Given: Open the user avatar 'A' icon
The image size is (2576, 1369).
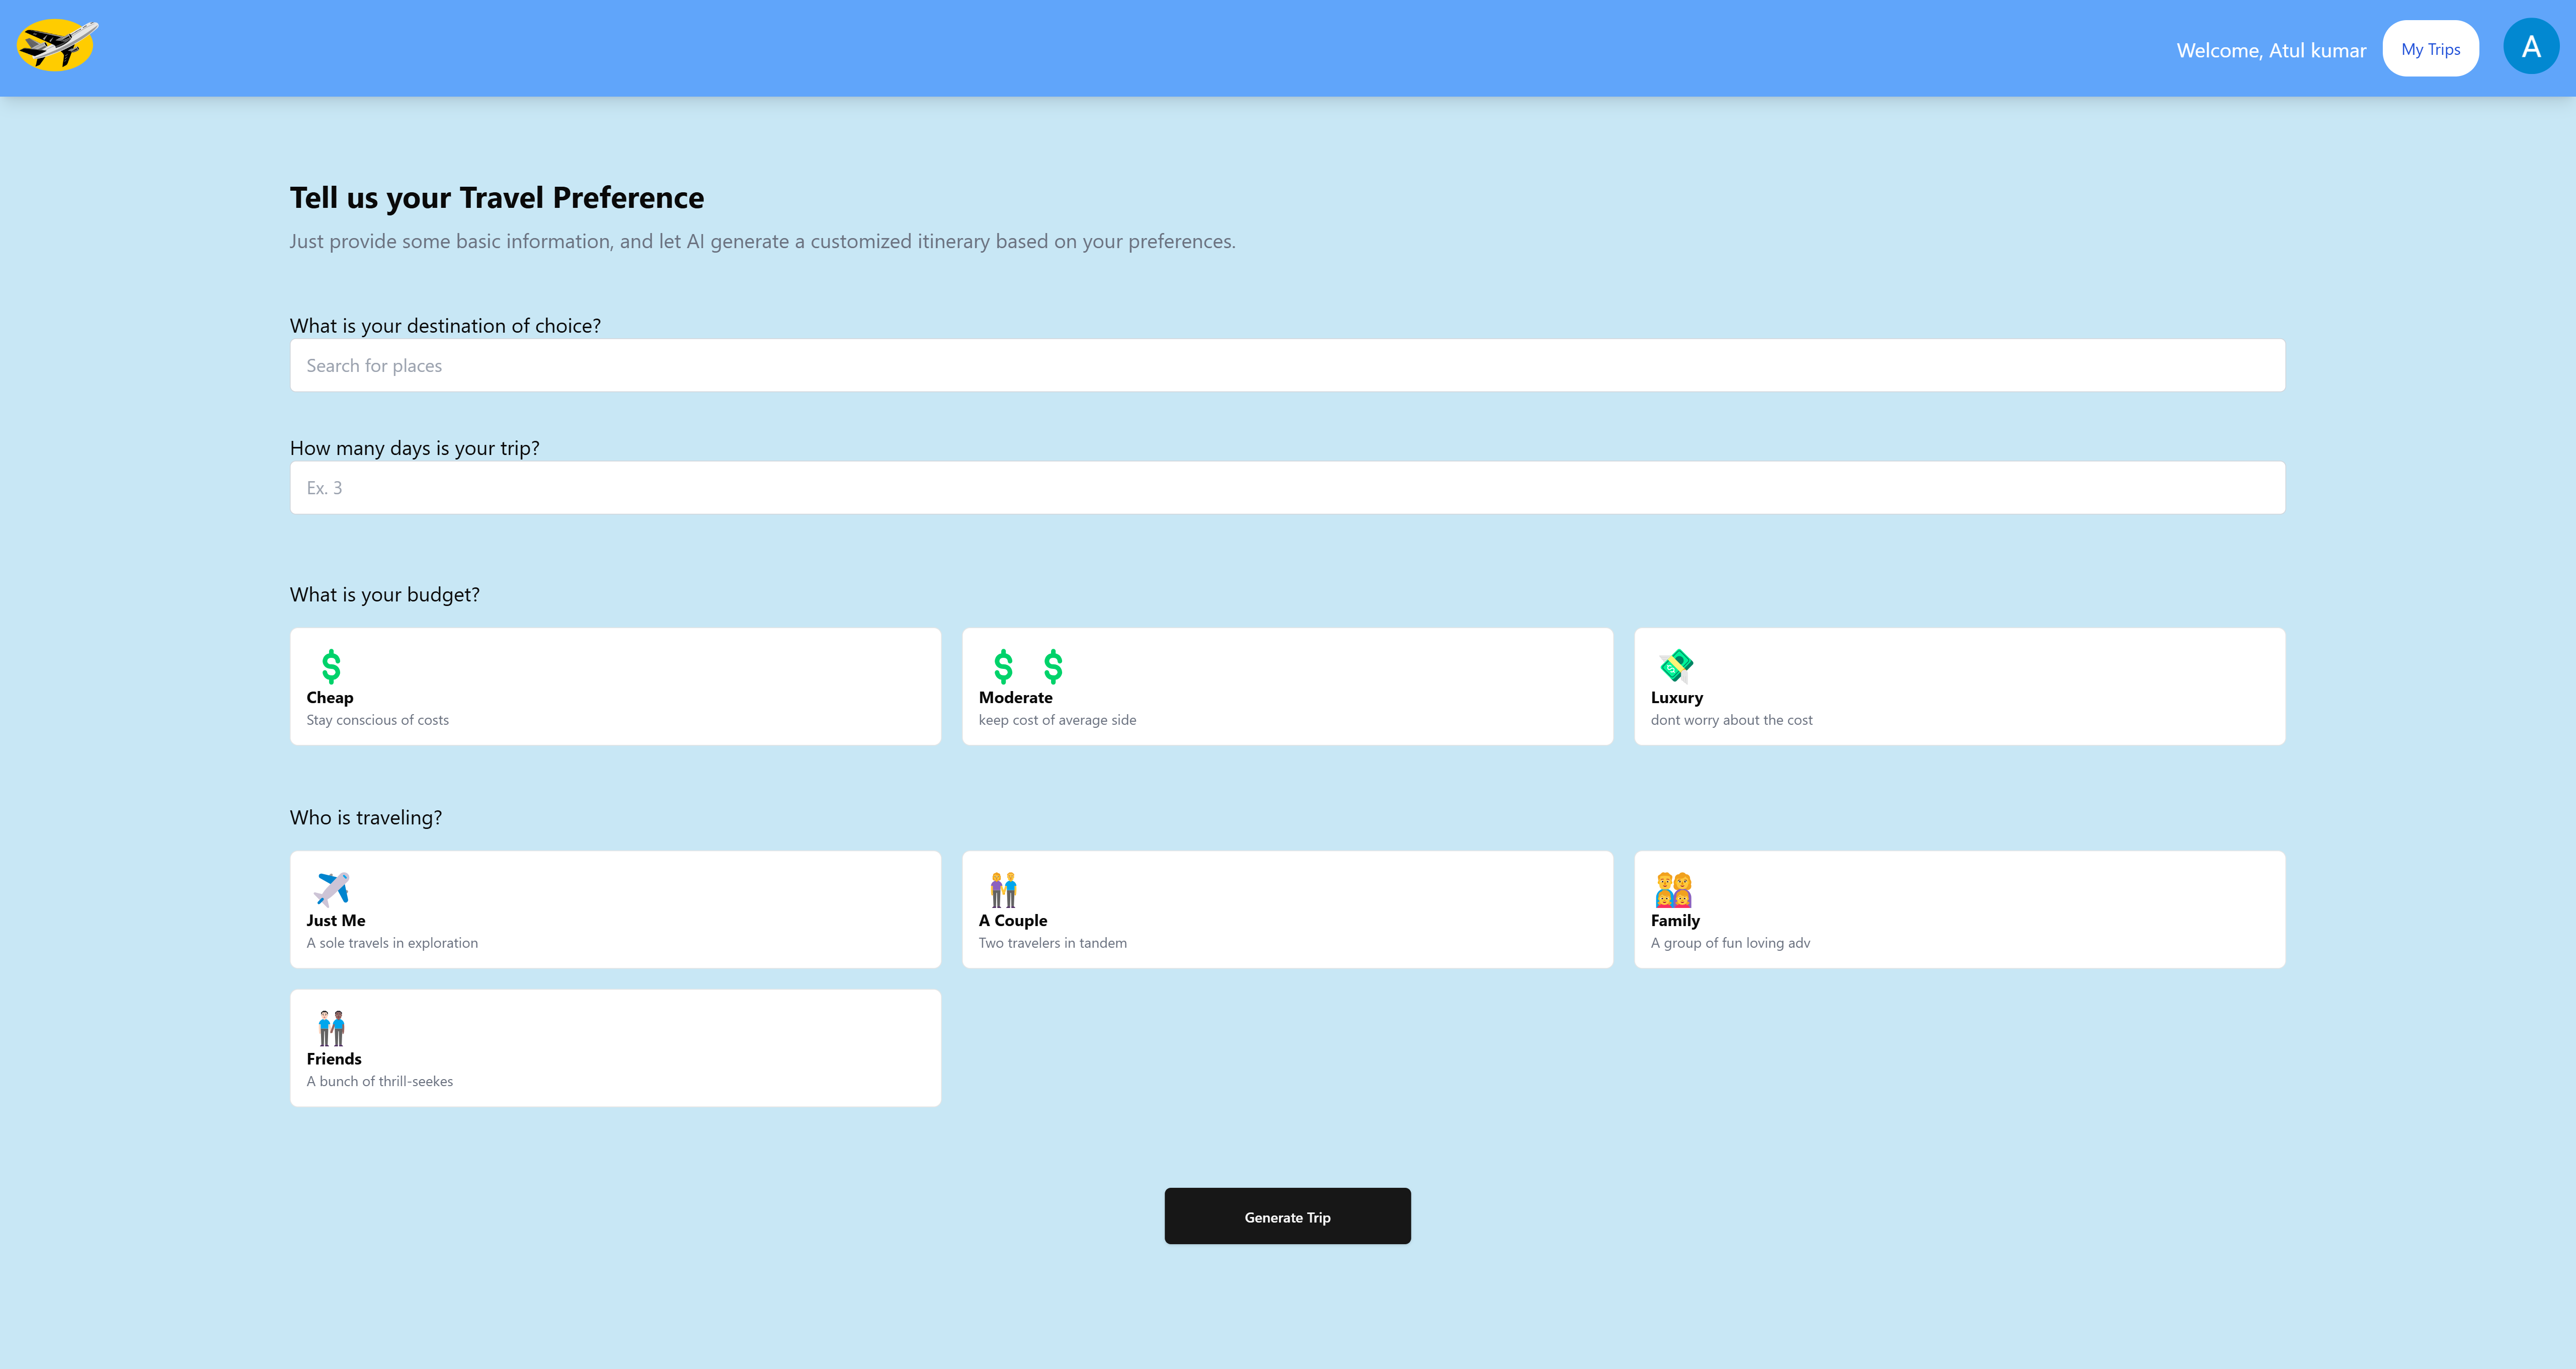Looking at the screenshot, I should [2530, 47].
